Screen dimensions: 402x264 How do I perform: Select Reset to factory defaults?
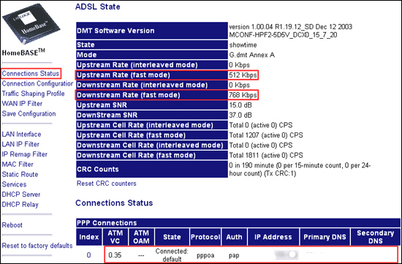click(37, 246)
